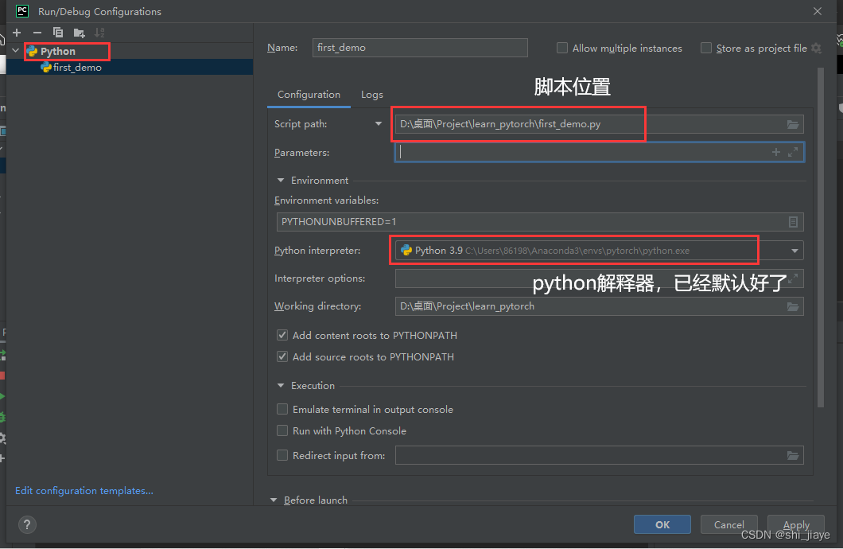Click the Apply button
843x549 pixels.
tap(796, 524)
